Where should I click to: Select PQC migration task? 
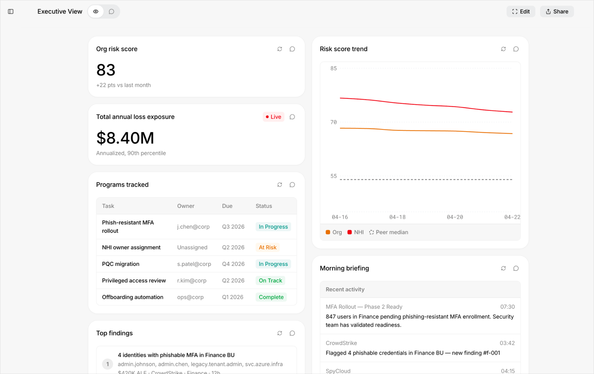[x=121, y=264]
